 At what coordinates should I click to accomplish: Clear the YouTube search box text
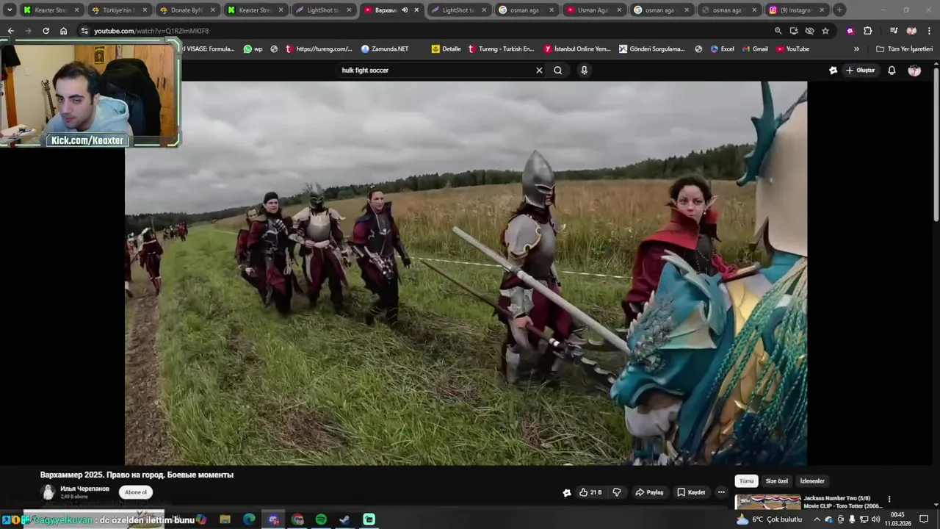pyautogui.click(x=539, y=71)
